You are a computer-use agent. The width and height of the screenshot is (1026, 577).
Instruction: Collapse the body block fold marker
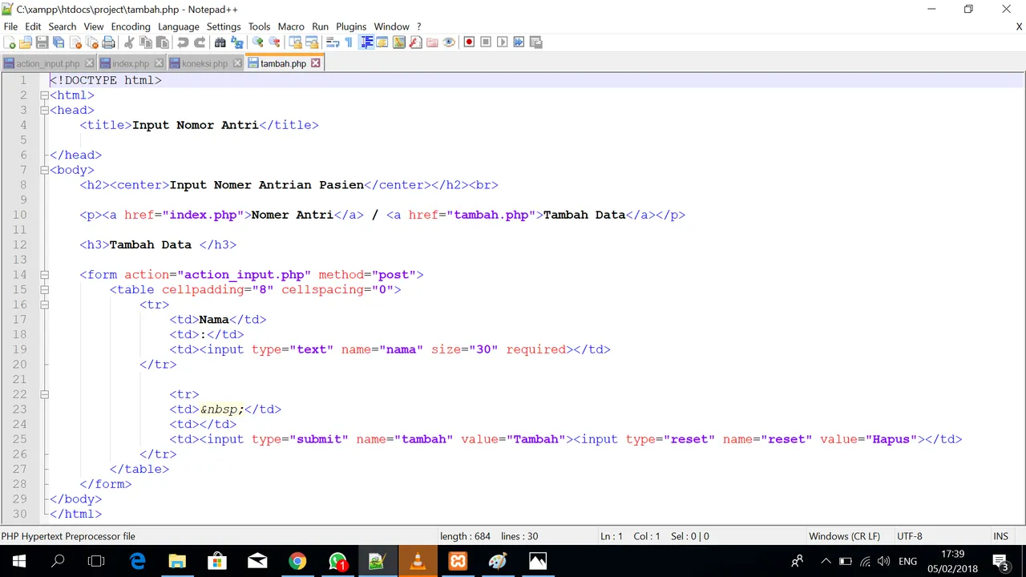tap(44, 170)
